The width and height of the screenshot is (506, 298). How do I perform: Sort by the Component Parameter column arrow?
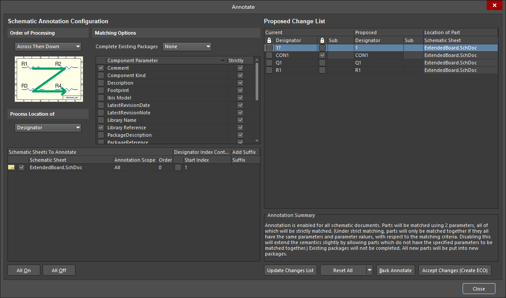(223, 60)
